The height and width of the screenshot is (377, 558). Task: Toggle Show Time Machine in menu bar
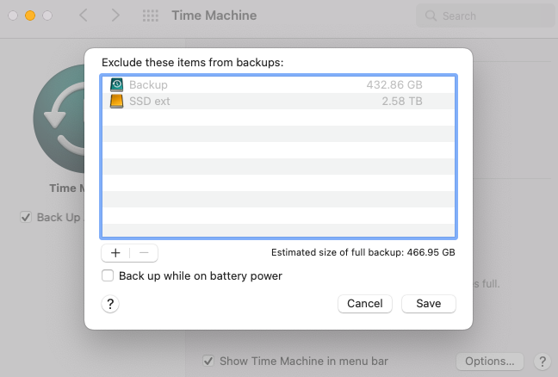208,361
